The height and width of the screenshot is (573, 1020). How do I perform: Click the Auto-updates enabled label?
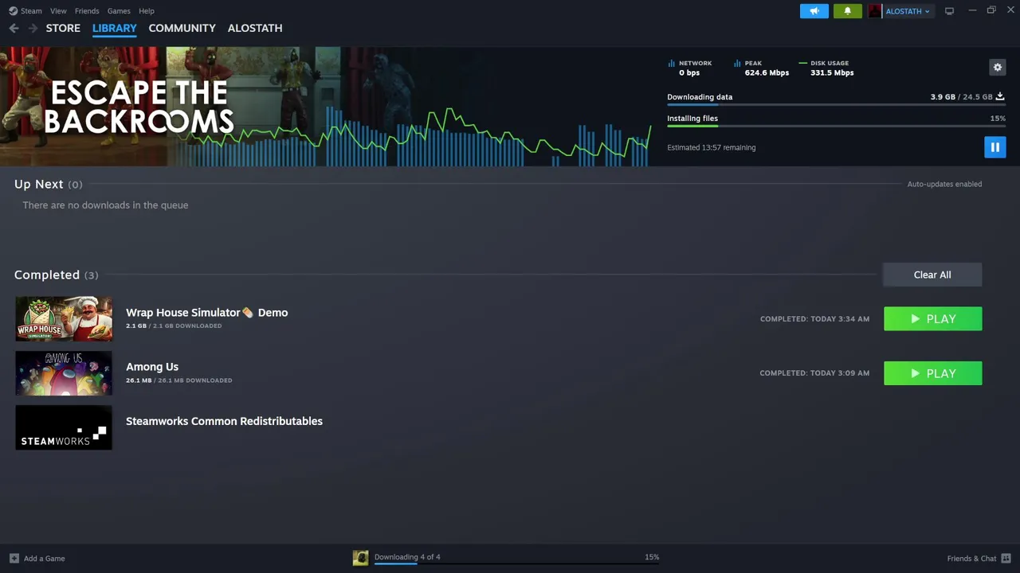944,184
